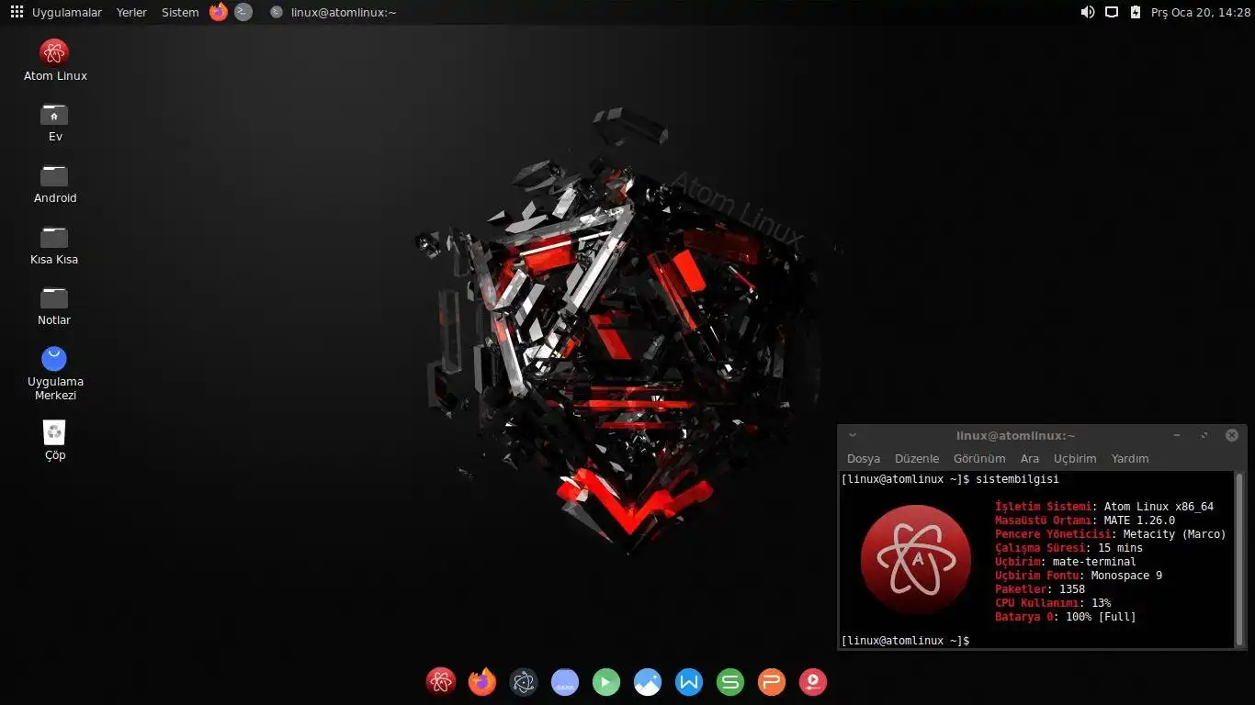Click the 'İşletim Sistemi: Atom Linux x86_64' line
1255x705 pixels.
coord(1104,507)
